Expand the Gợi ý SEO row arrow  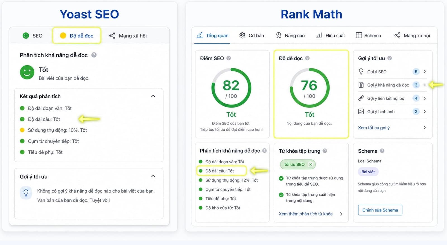point(425,72)
